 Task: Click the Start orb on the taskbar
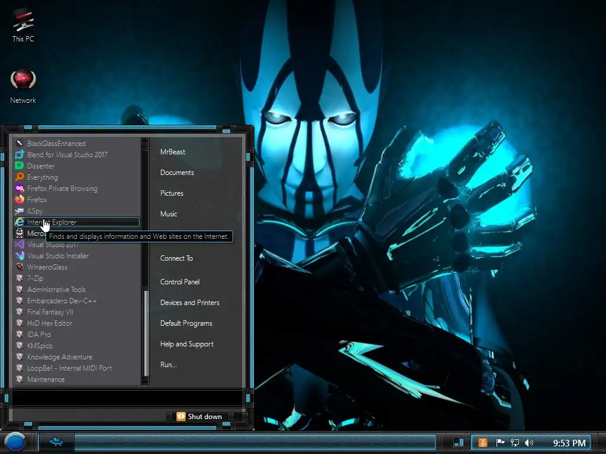tap(15, 442)
